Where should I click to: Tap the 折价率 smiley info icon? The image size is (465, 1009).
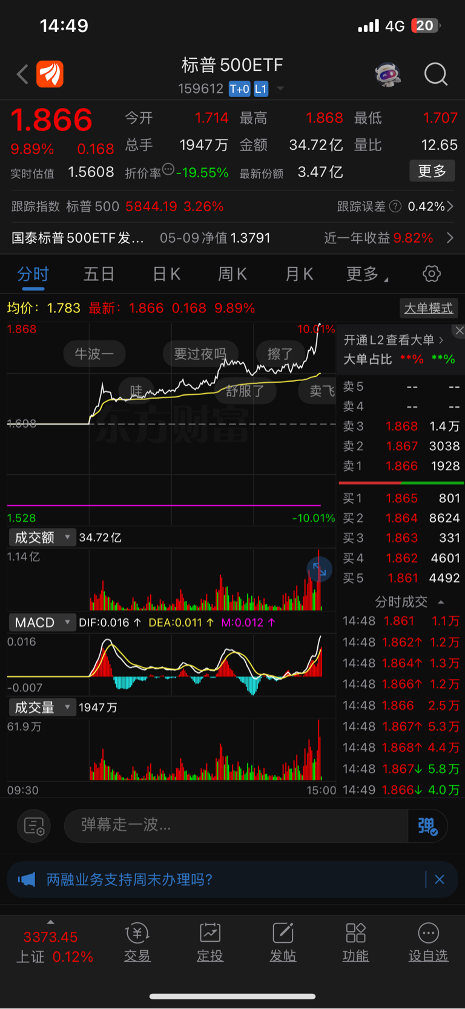coord(168,169)
